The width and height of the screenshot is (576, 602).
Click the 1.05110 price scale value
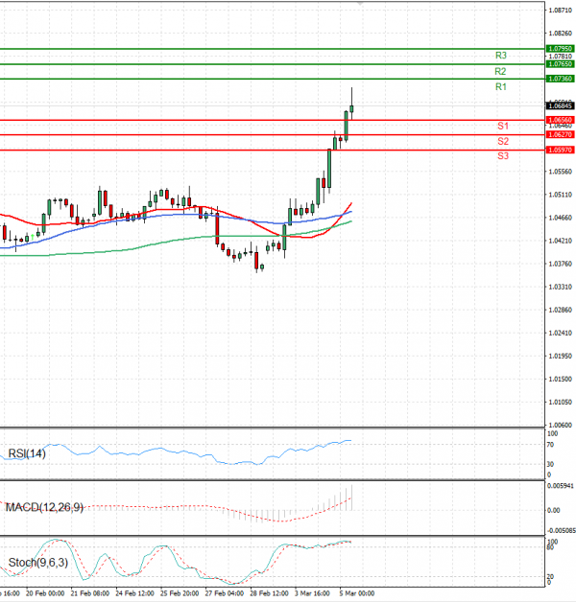pos(561,195)
